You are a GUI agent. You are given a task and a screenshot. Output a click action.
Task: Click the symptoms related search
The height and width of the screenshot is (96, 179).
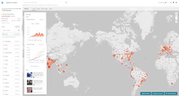pyautogui.click(x=50, y=5)
